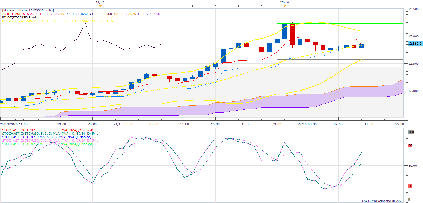This screenshot has width=423, height=203.
Task: Select the PIVOT(BTC/USD,Pivot) indicator label
Action: (x=20, y=17)
